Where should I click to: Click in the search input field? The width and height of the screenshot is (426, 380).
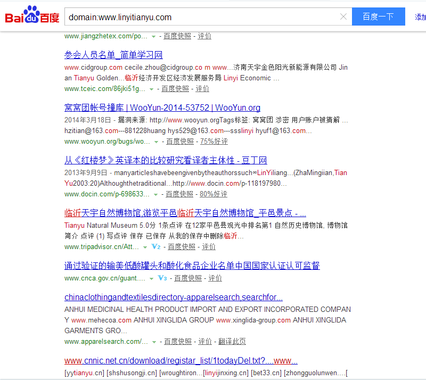tap(202, 17)
